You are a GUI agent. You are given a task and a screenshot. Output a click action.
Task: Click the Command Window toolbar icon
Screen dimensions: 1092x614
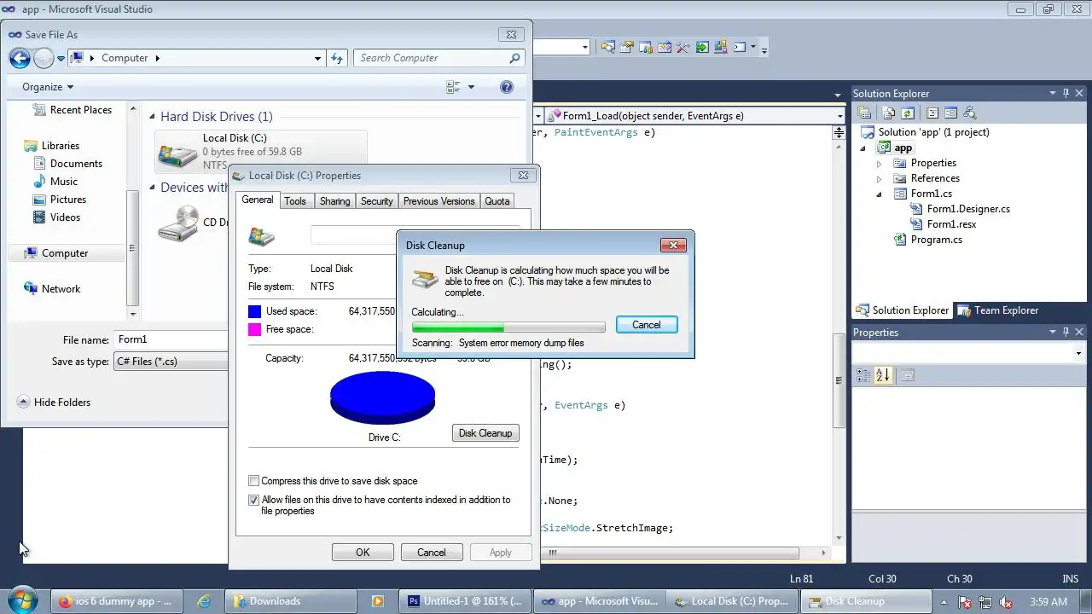click(x=740, y=48)
